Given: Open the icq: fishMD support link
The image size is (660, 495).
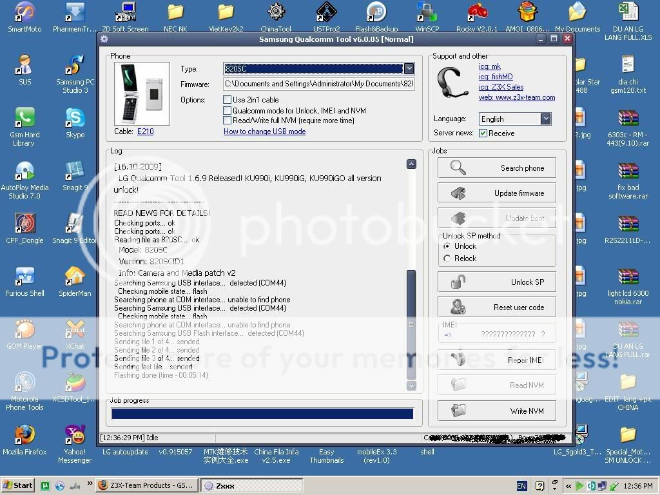Looking at the screenshot, I should [x=496, y=77].
